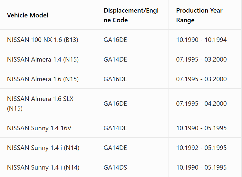Click 07.1995 - 03.2000 in Almera 1.4 row
Image resolution: width=242 pixels, height=177 pixels.
point(201,59)
